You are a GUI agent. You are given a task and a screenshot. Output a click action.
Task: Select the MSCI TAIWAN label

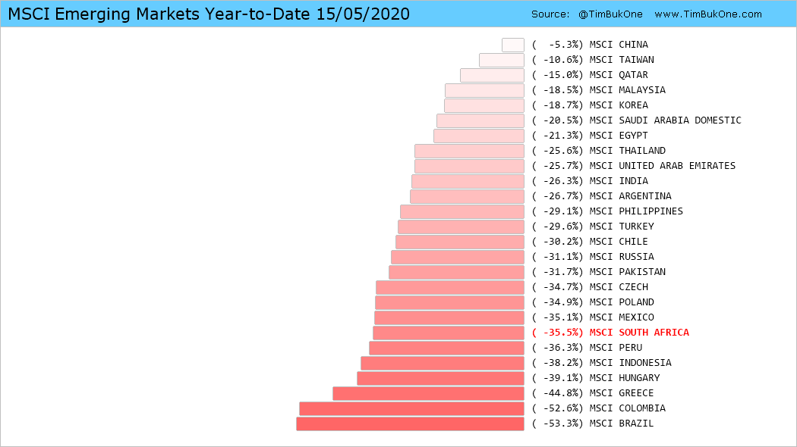pos(622,60)
